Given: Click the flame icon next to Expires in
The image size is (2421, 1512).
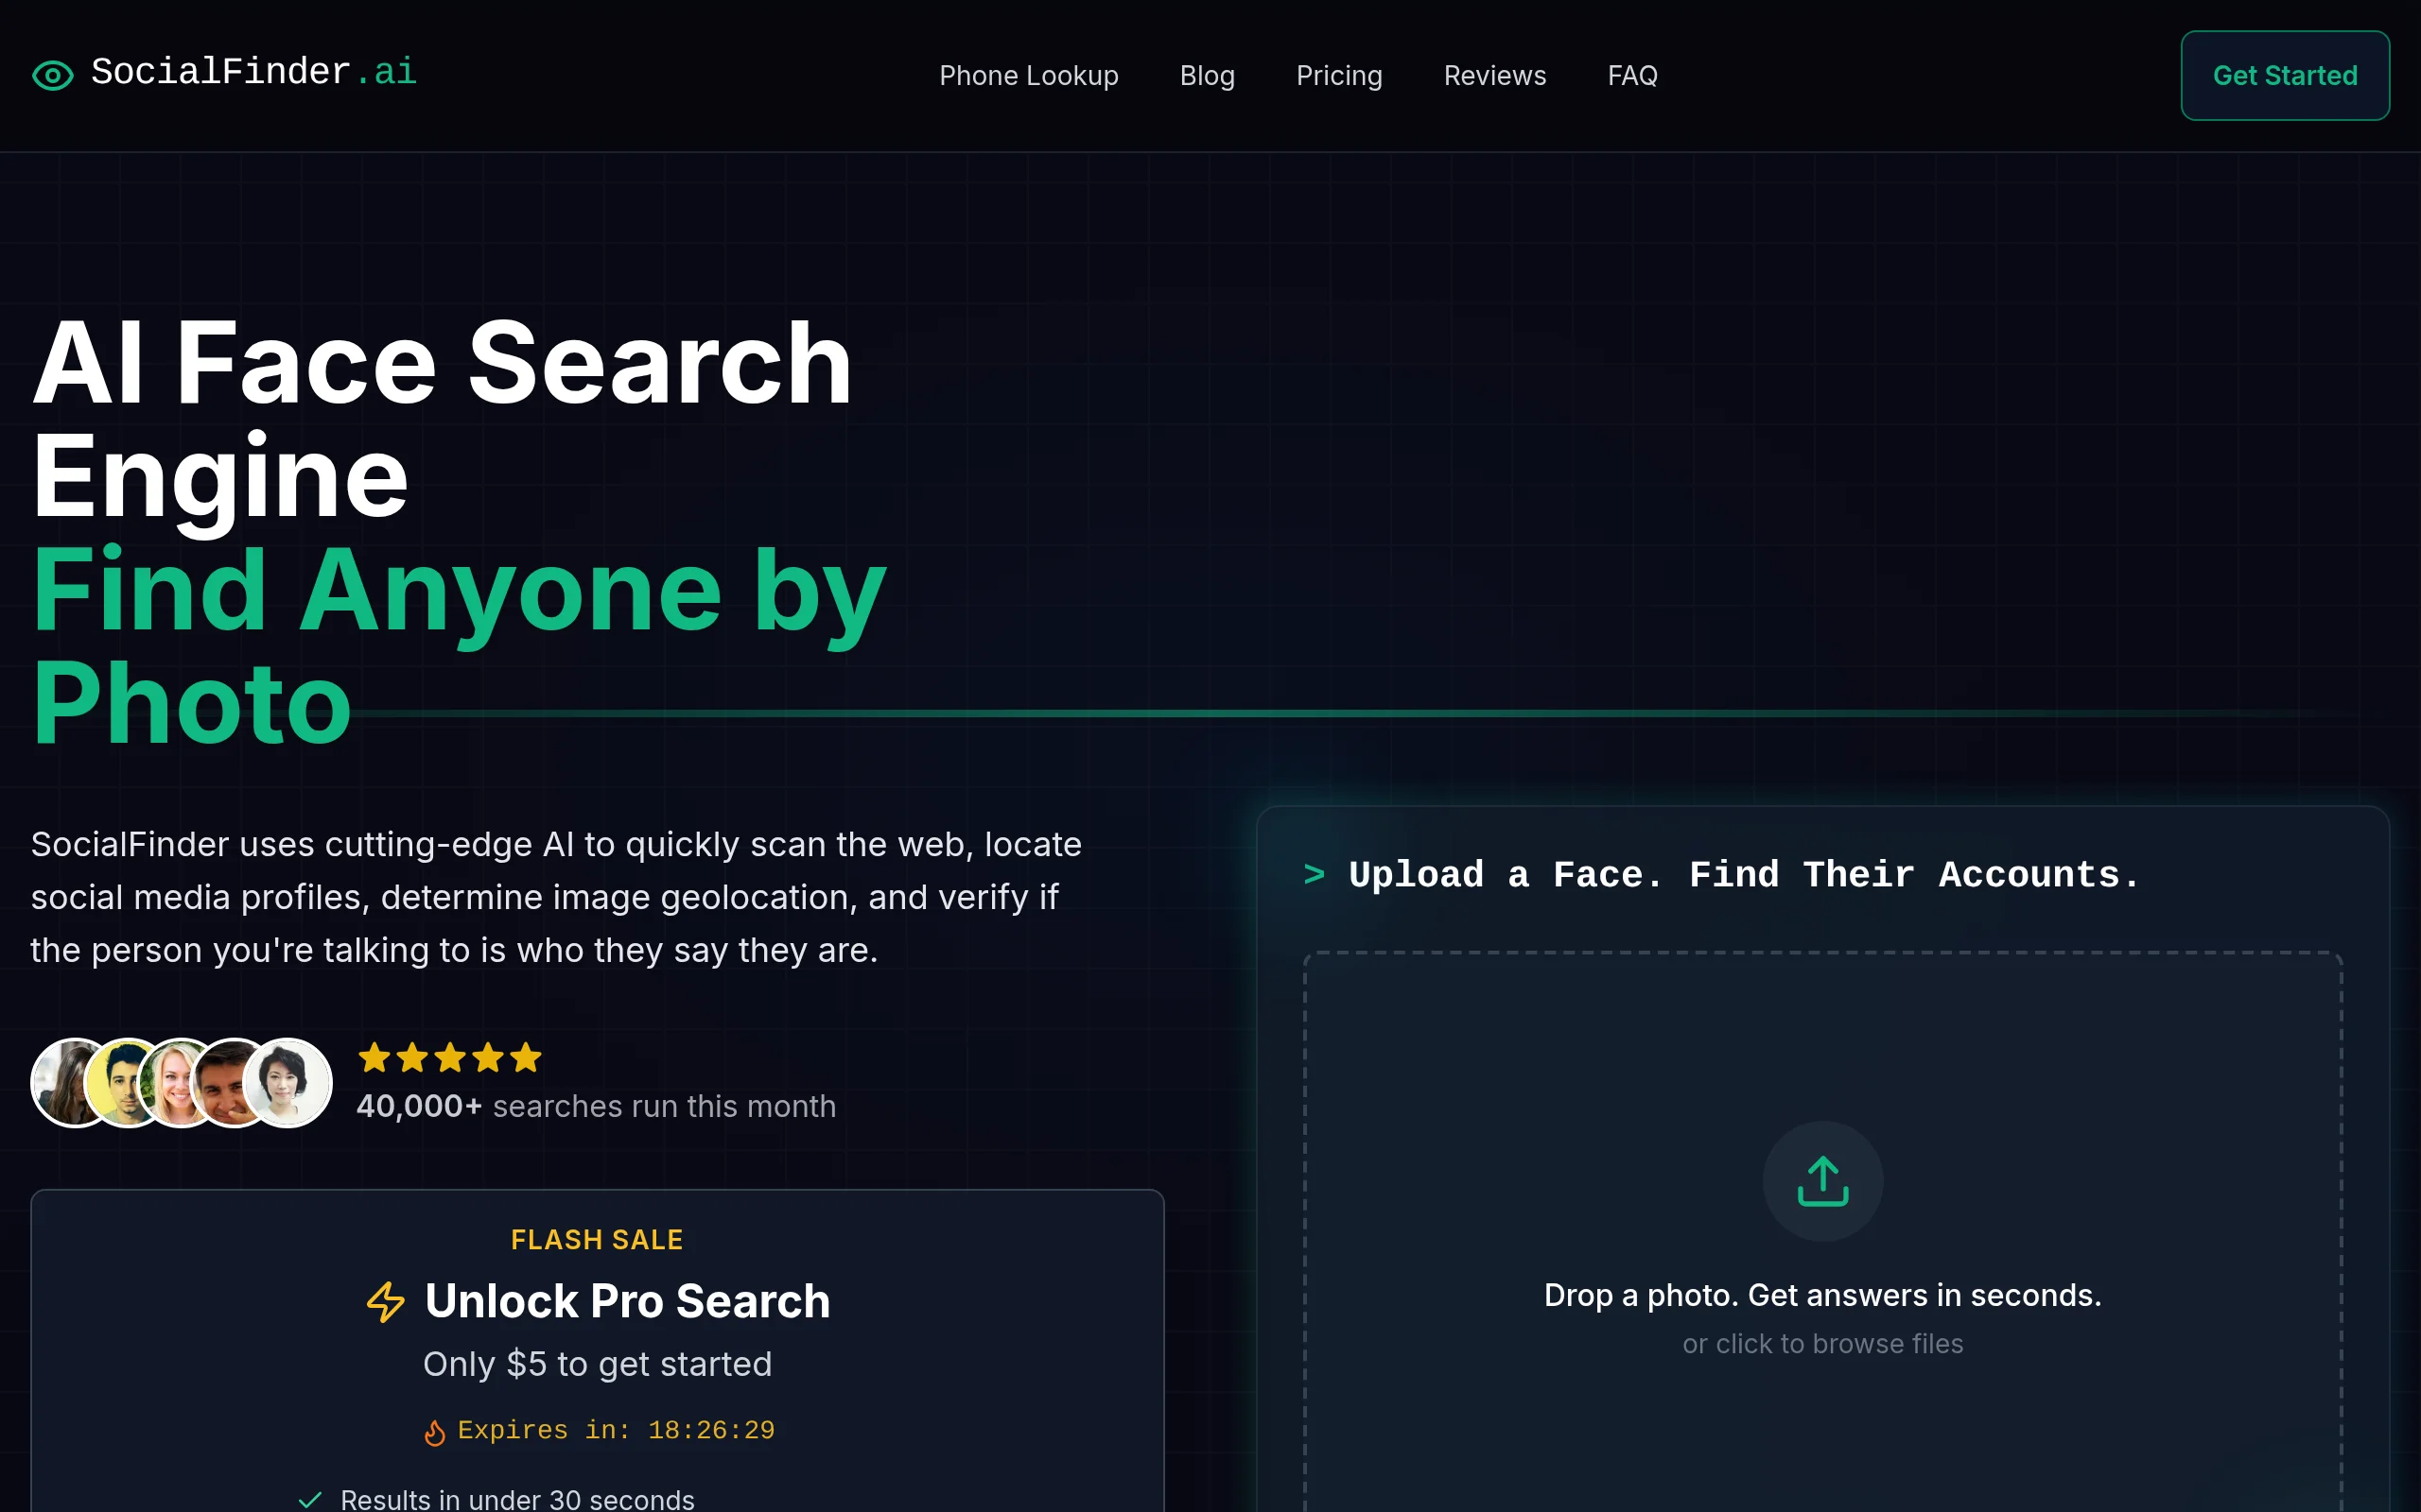Looking at the screenshot, I should [434, 1432].
